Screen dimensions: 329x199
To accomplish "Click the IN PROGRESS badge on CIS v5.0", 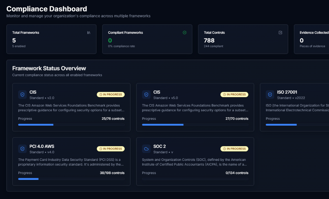I will point(234,94).
